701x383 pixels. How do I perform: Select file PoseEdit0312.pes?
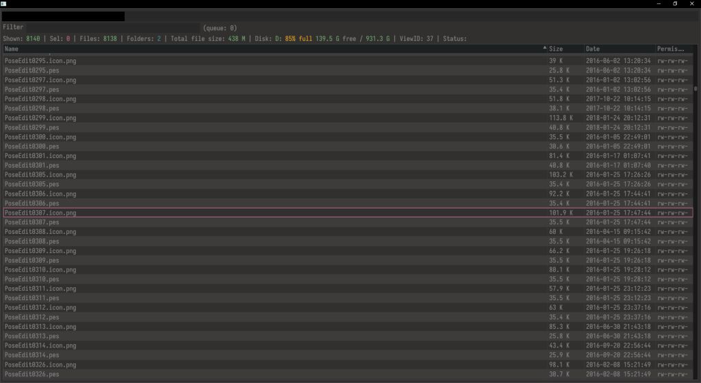click(348, 317)
